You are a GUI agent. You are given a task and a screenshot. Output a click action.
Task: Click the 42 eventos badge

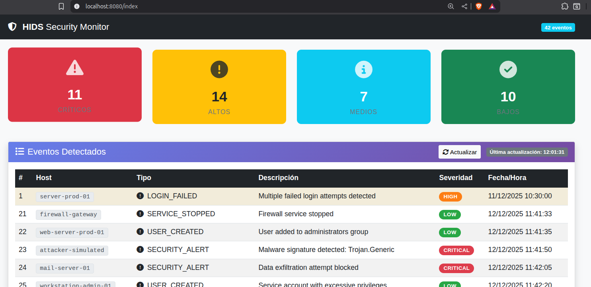coord(558,27)
